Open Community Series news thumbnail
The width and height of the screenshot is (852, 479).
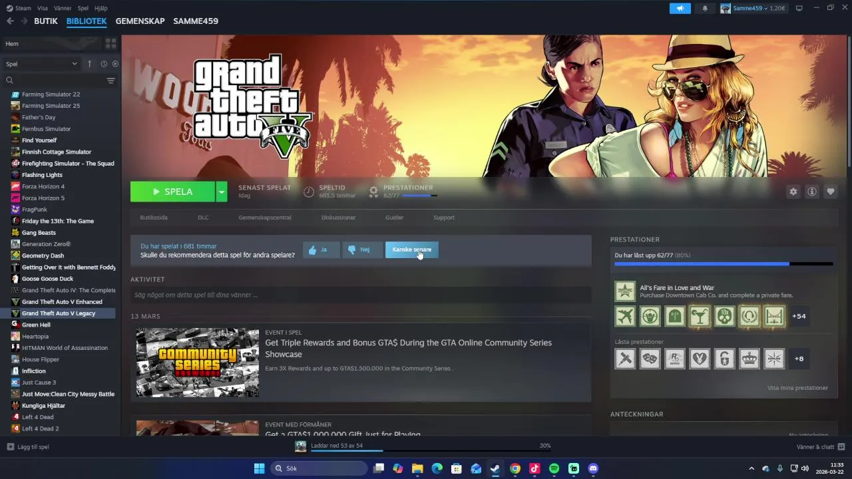(198, 363)
